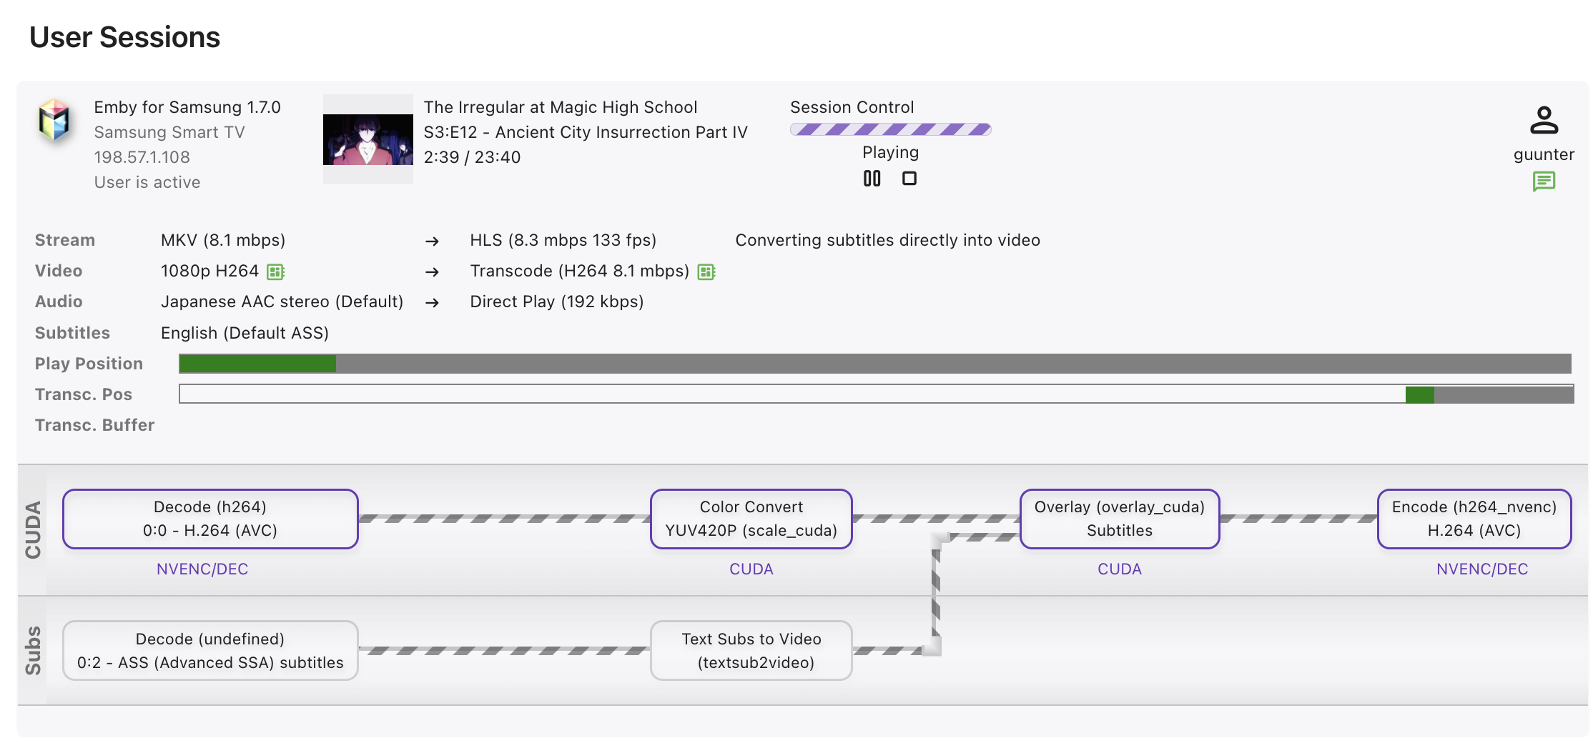
Task: Click CUDA label under Color Convert
Action: click(x=751, y=569)
